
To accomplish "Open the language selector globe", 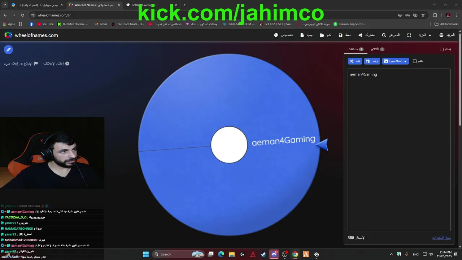I will pyautogui.click(x=441, y=35).
